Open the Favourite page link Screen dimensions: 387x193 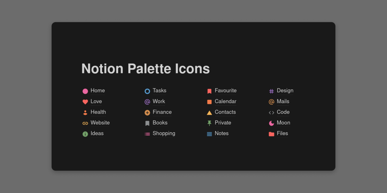[226, 91]
